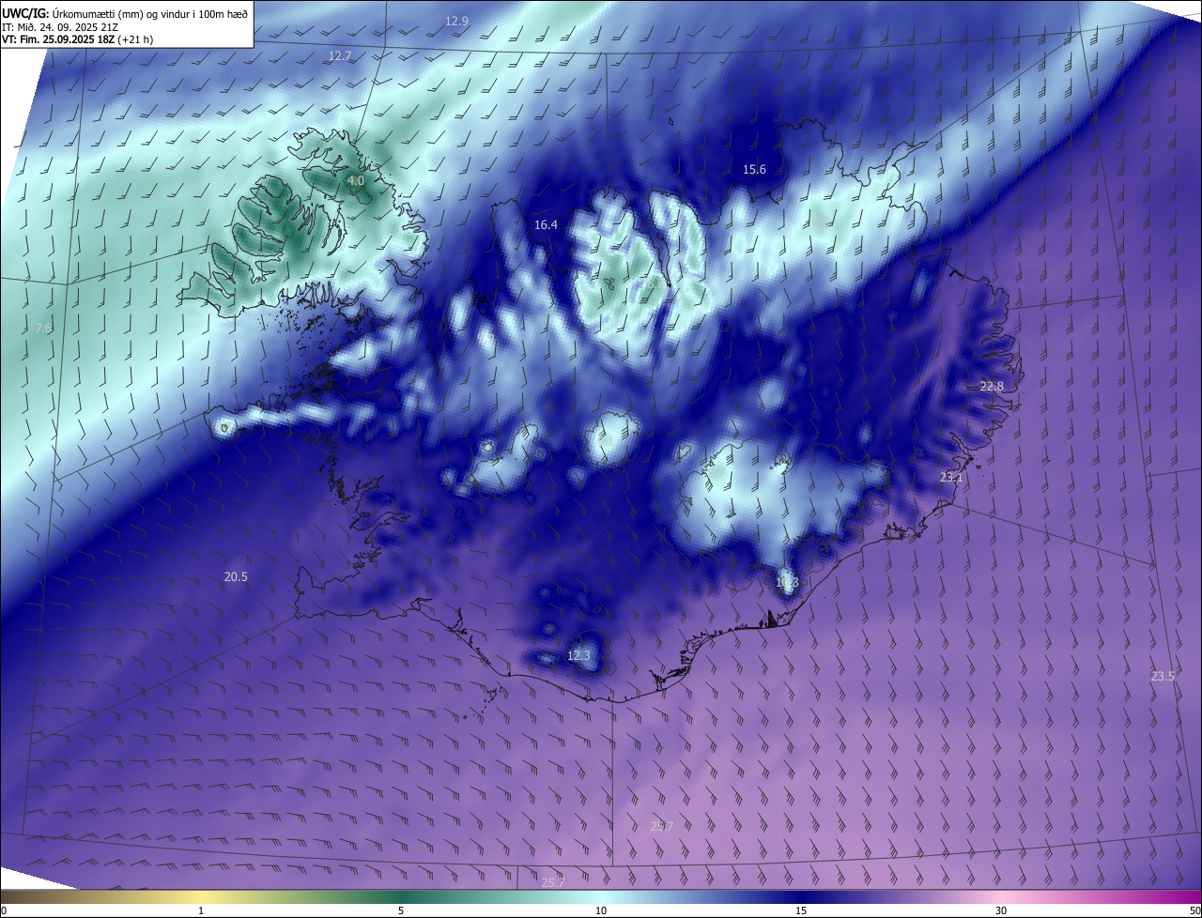Viewport: 1202px width, 918px height.
Task: Click the 50 tick on the colour scale
Action: pos(1194,910)
